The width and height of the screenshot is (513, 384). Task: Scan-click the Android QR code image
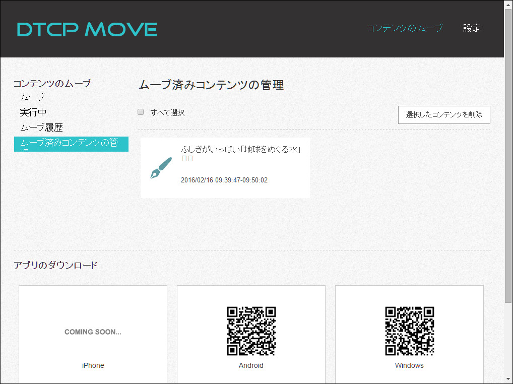pyautogui.click(x=251, y=331)
